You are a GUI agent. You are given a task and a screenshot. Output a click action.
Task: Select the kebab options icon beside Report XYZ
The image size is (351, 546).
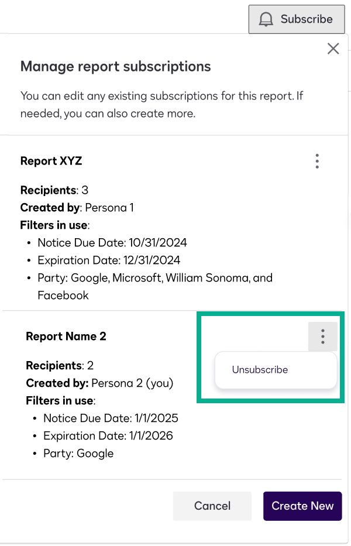(x=317, y=161)
